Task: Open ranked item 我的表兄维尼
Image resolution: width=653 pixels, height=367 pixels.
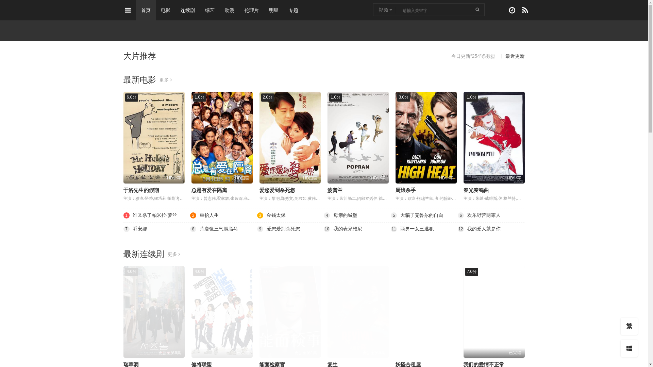Action: (x=348, y=229)
